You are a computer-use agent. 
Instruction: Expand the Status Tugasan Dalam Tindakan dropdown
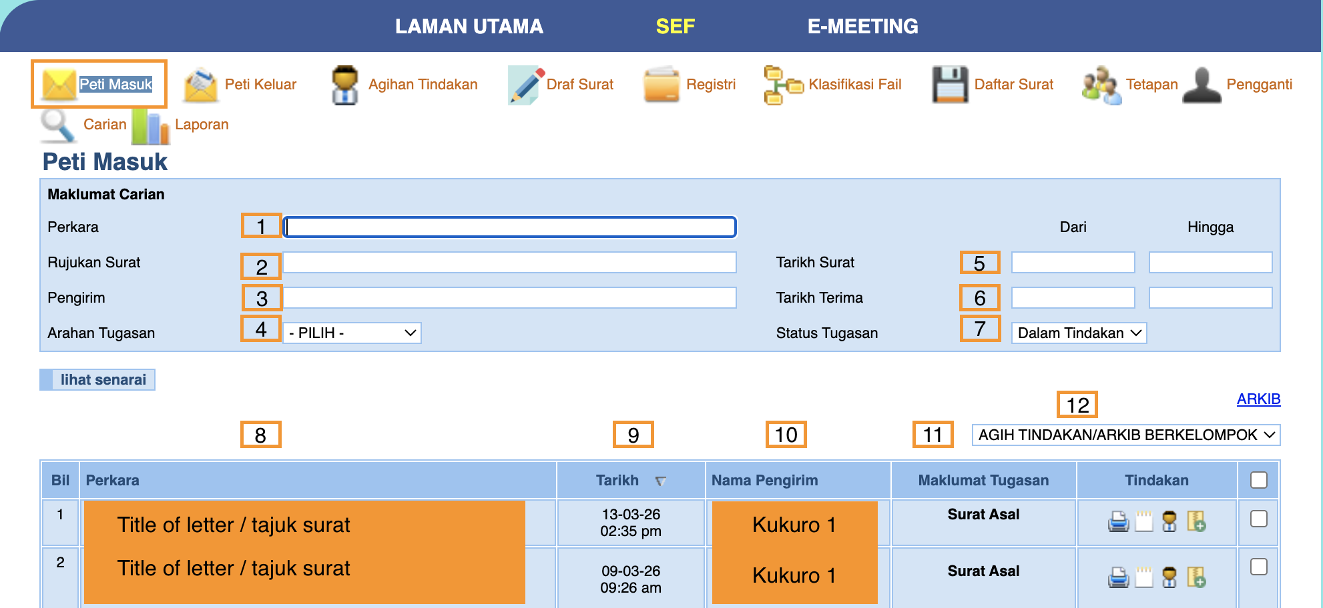pyautogui.click(x=1079, y=333)
